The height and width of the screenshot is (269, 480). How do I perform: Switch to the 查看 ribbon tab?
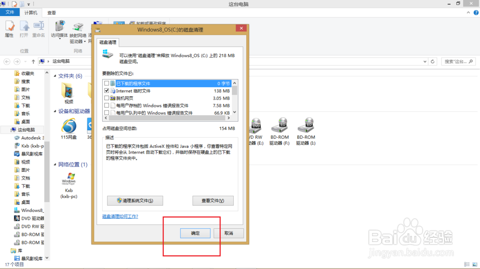point(51,13)
